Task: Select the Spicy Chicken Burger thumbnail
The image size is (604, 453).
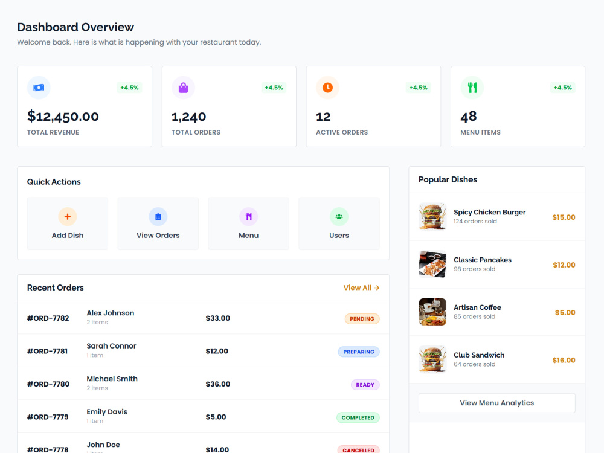Action: pyautogui.click(x=432, y=216)
